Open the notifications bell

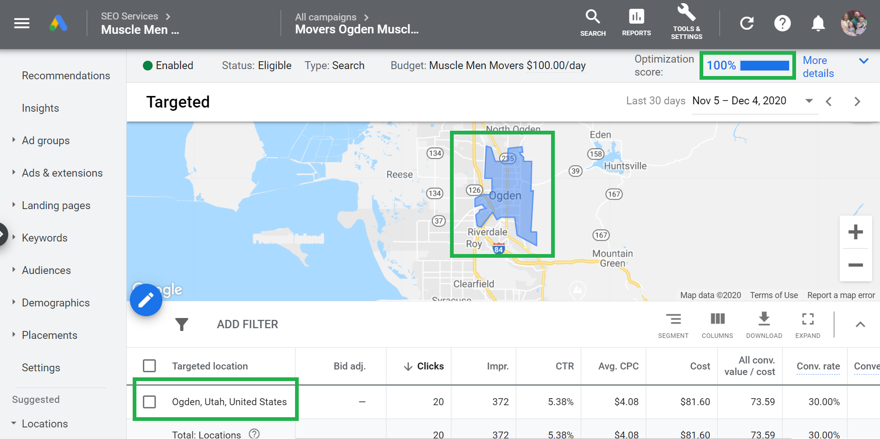click(x=818, y=23)
